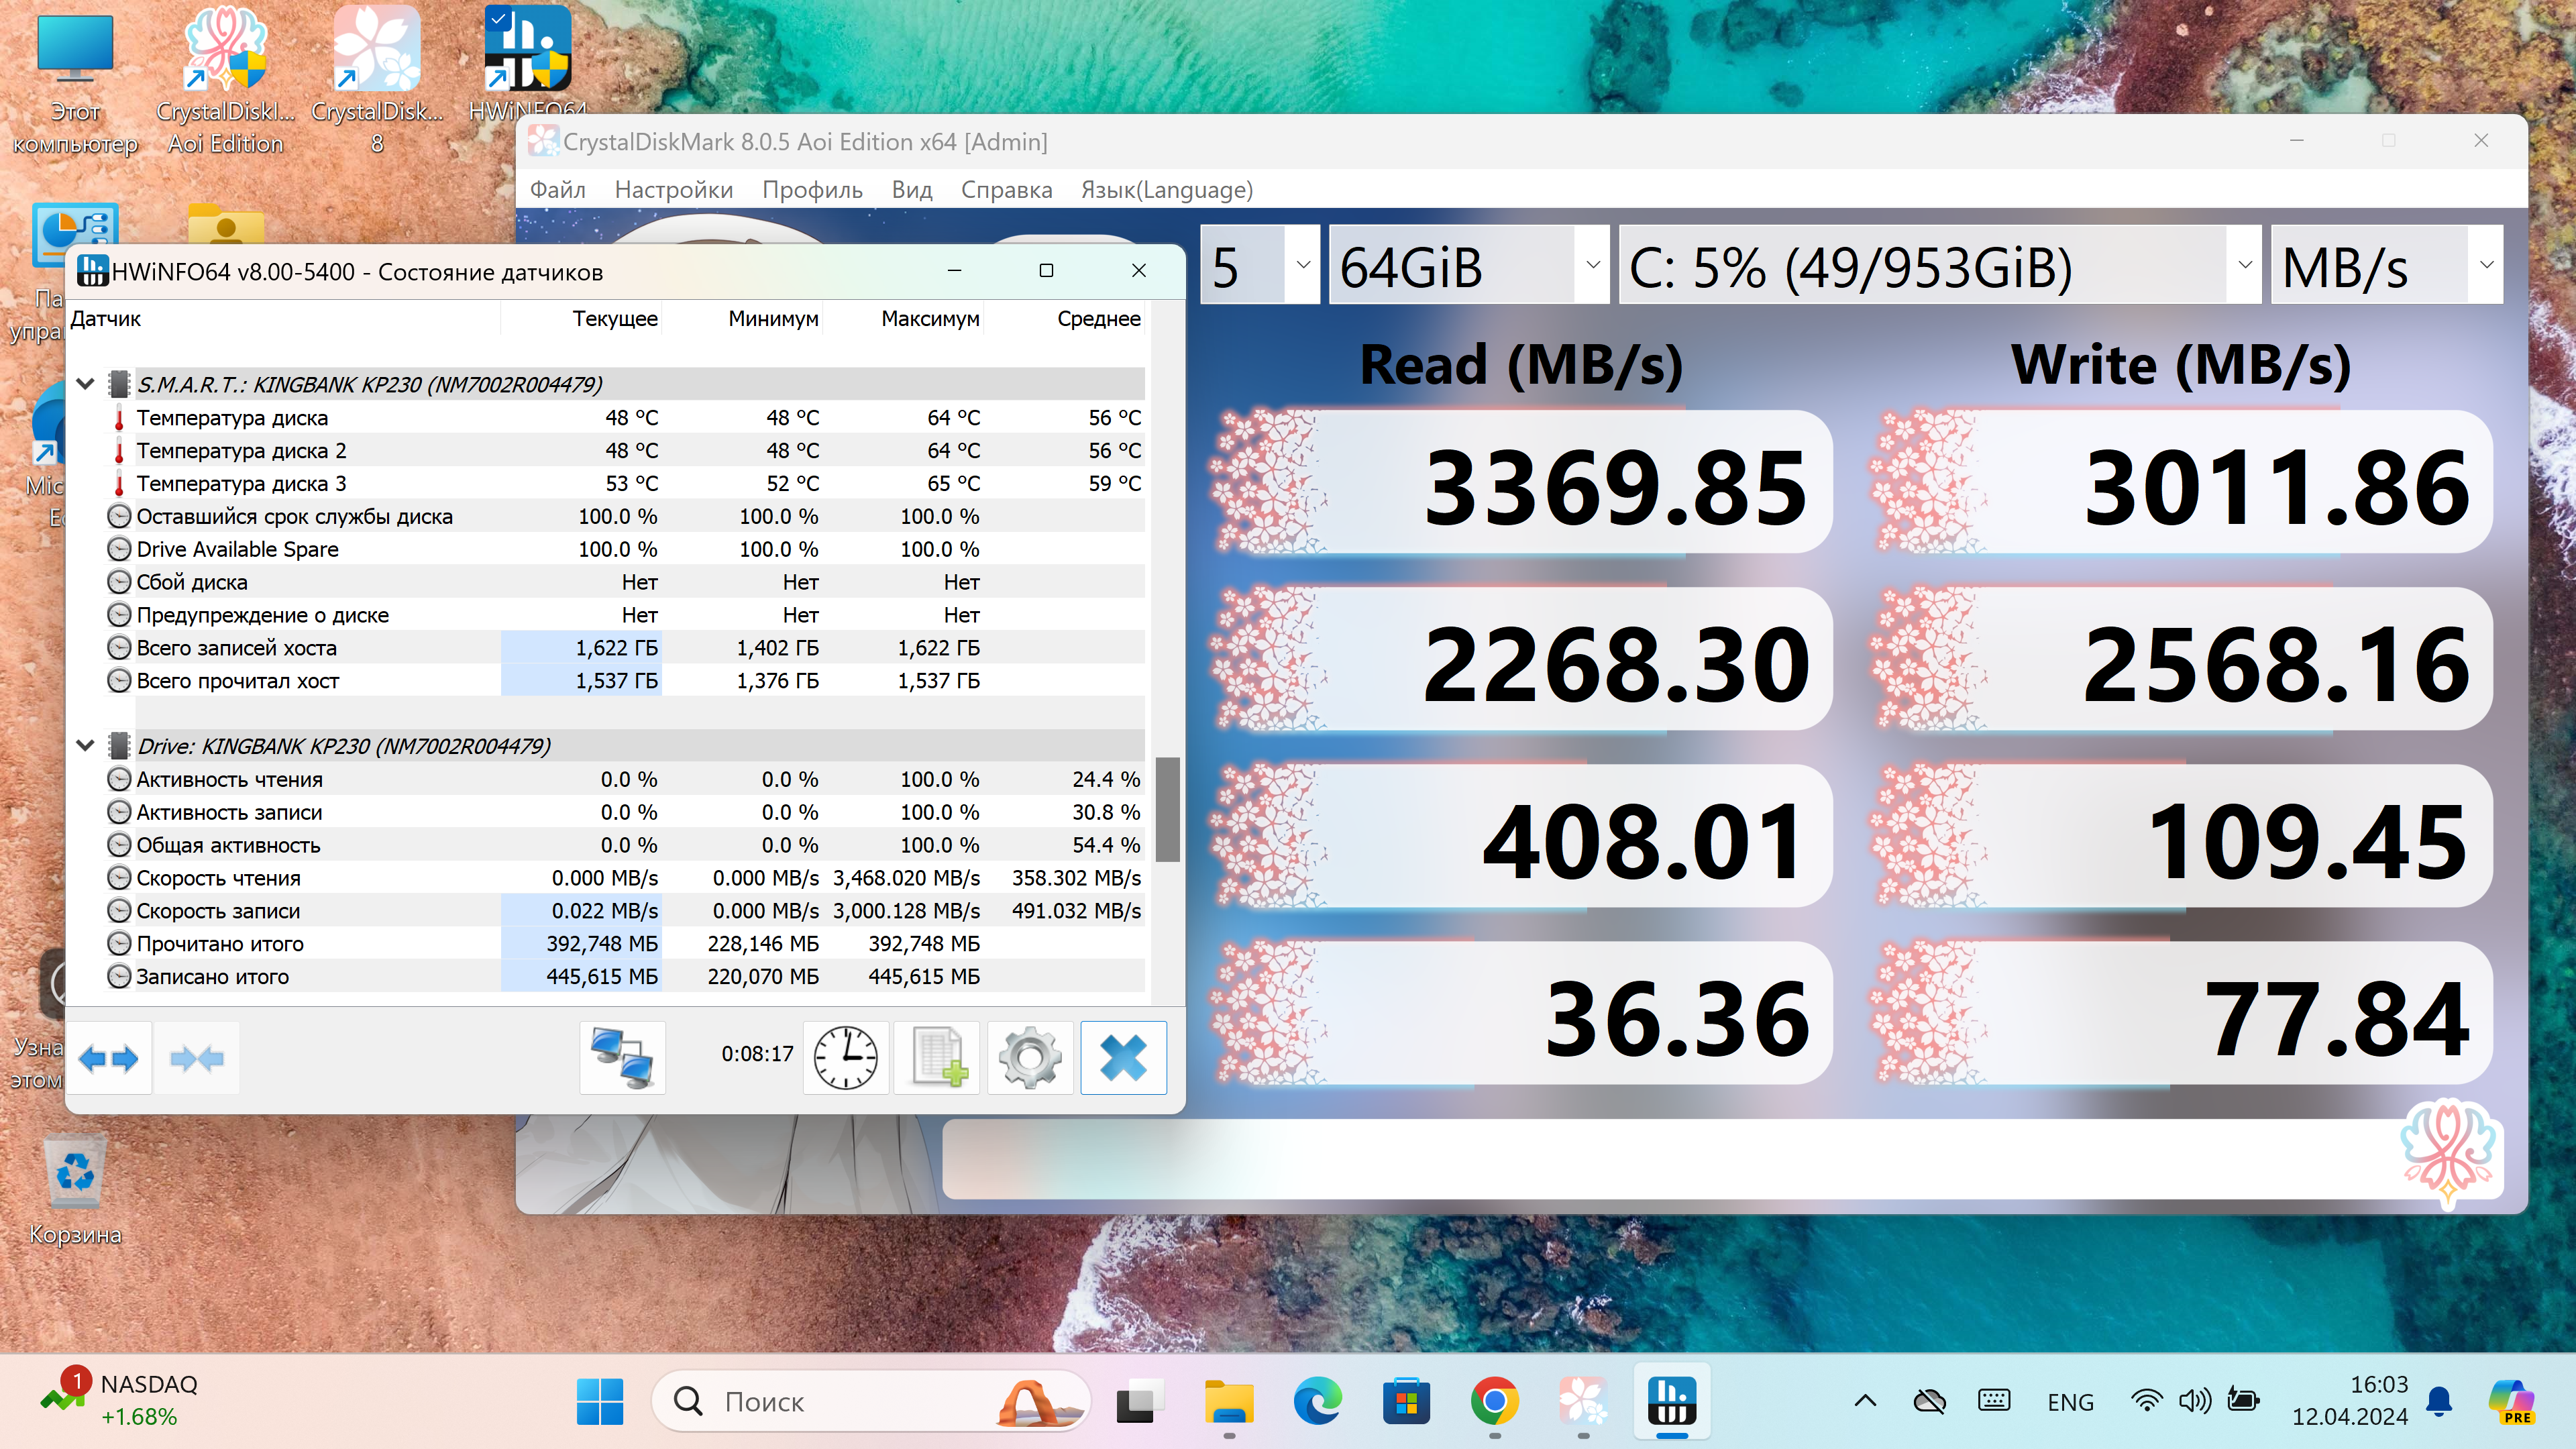
Task: Open the remote network monitoring icon
Action: coord(622,1058)
